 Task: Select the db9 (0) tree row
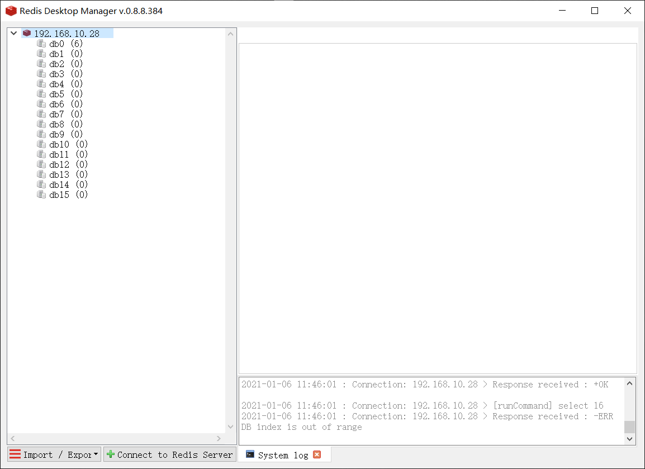point(66,135)
